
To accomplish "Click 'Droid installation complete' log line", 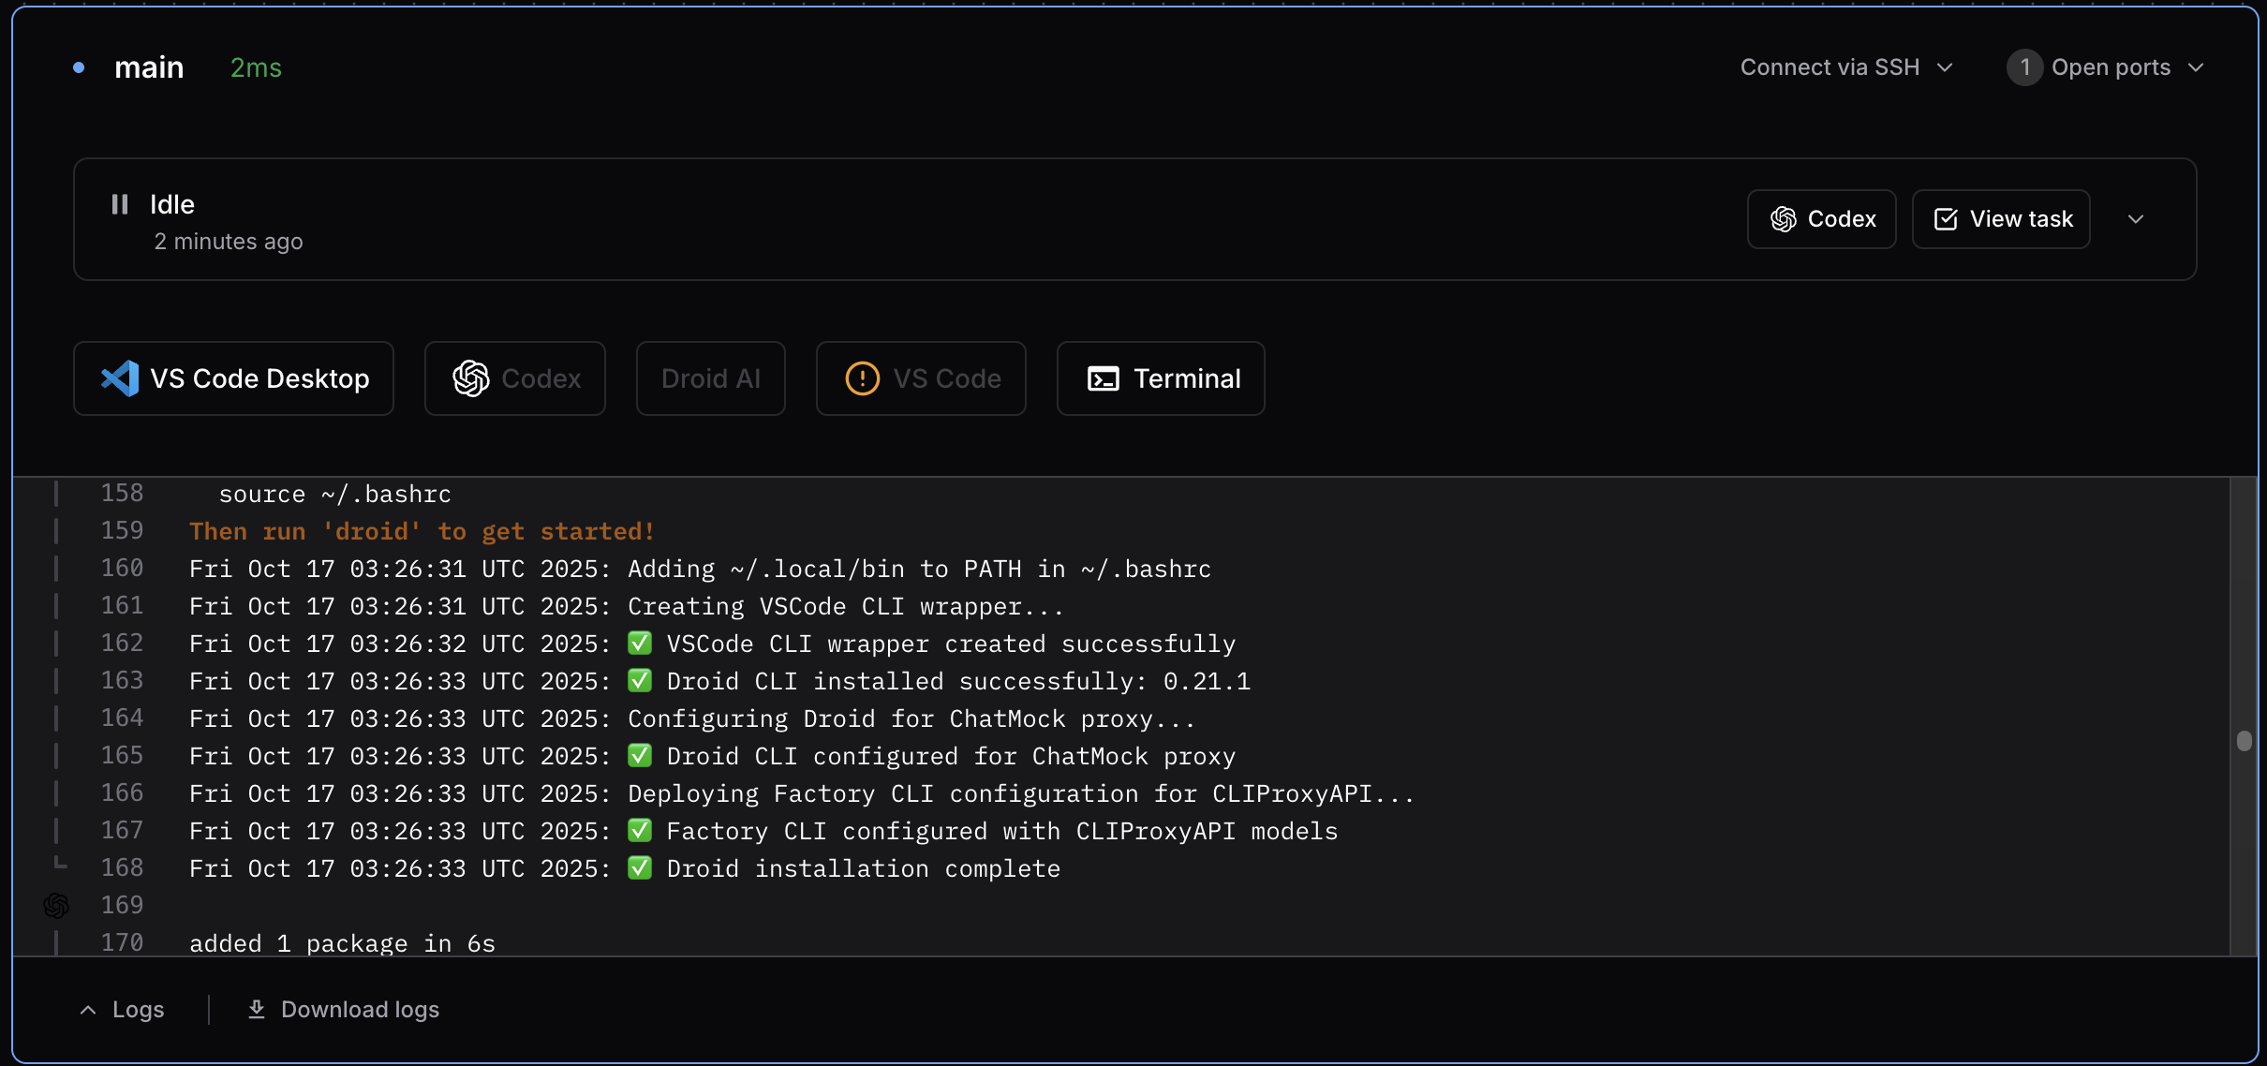I will point(625,868).
